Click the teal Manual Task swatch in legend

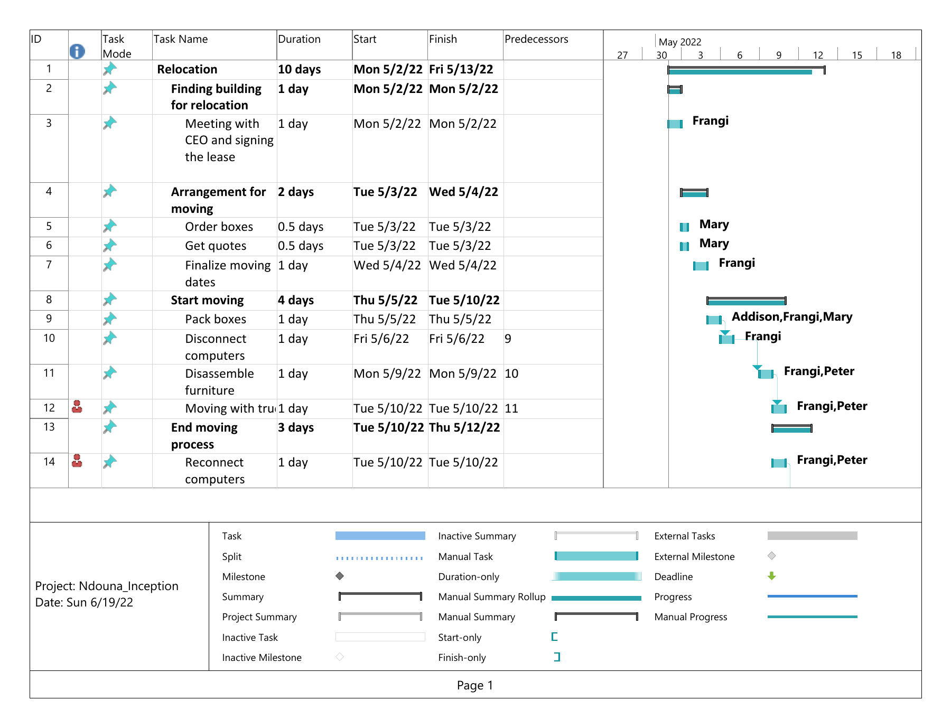(596, 556)
